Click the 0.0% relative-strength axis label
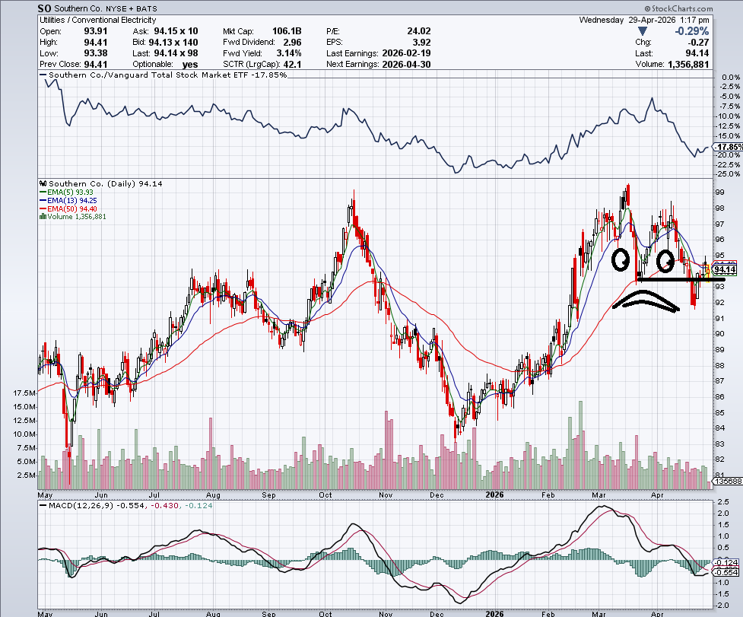Image resolution: width=743 pixels, height=617 pixels. click(x=731, y=77)
